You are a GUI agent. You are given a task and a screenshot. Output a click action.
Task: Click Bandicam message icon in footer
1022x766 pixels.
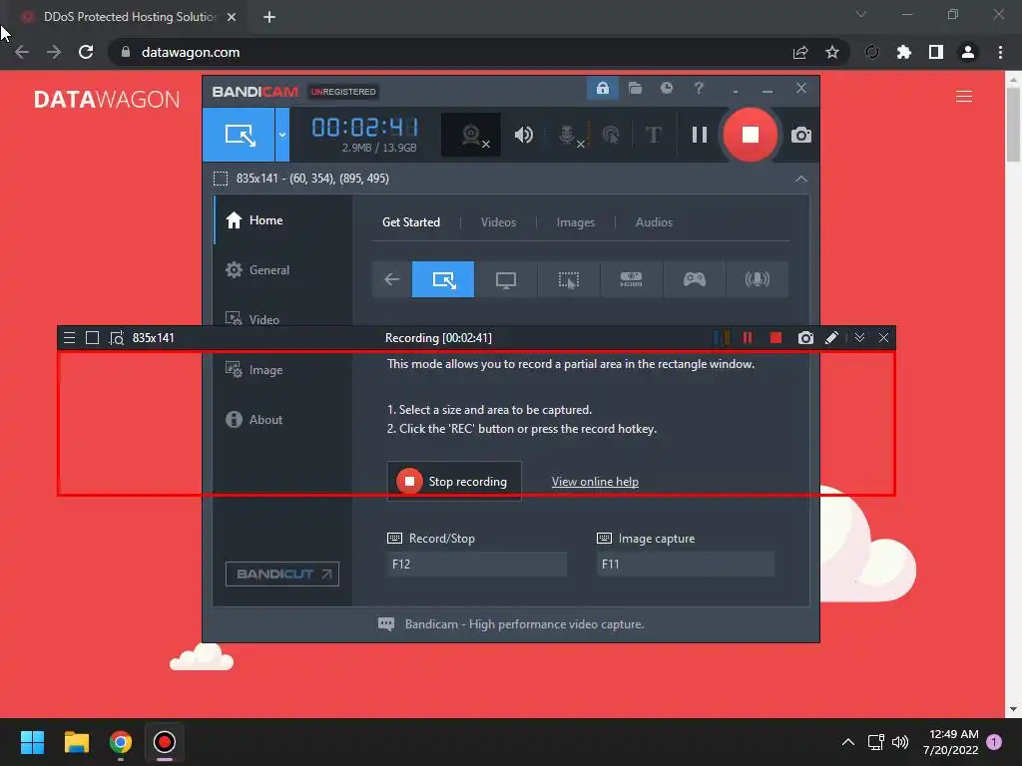tap(386, 624)
